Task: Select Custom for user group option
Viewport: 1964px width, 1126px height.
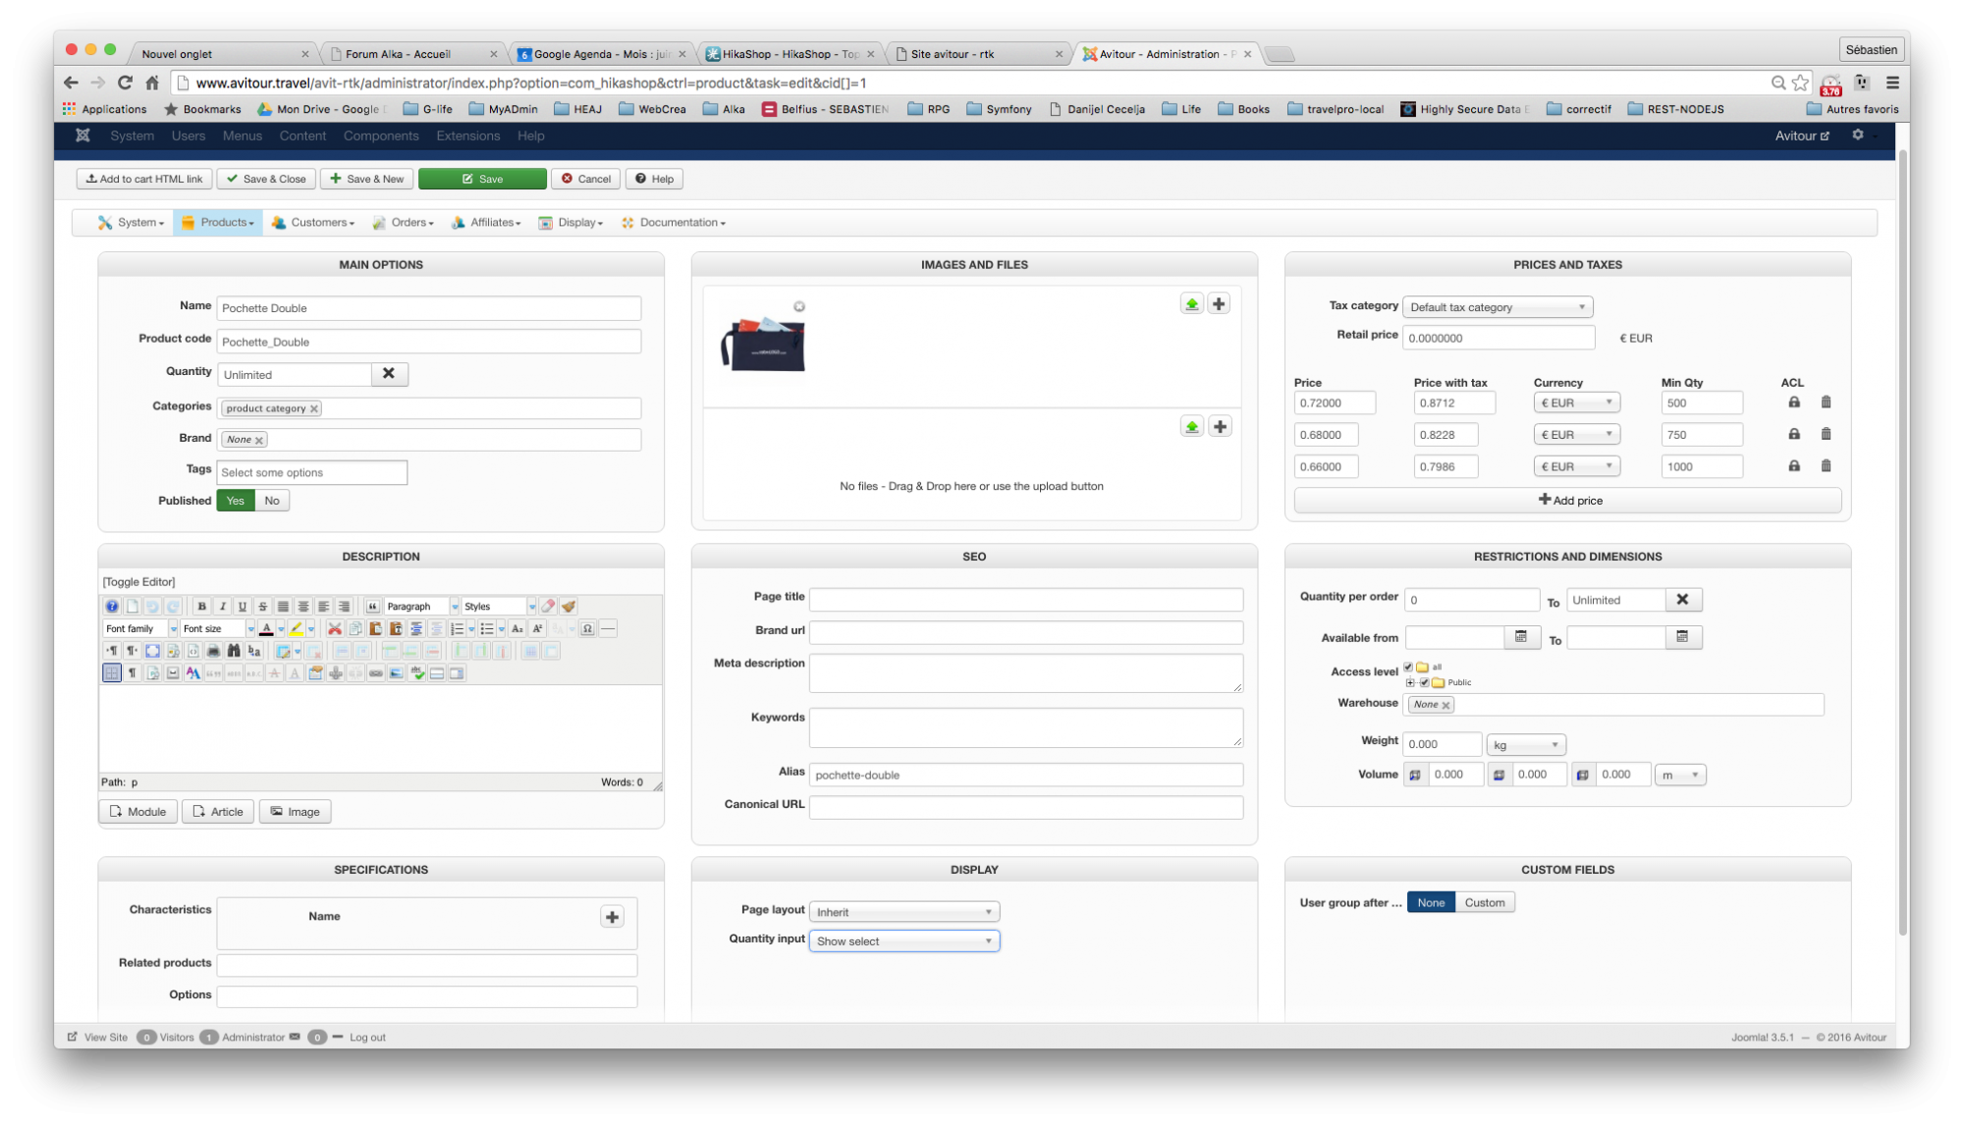Action: tap(1484, 902)
